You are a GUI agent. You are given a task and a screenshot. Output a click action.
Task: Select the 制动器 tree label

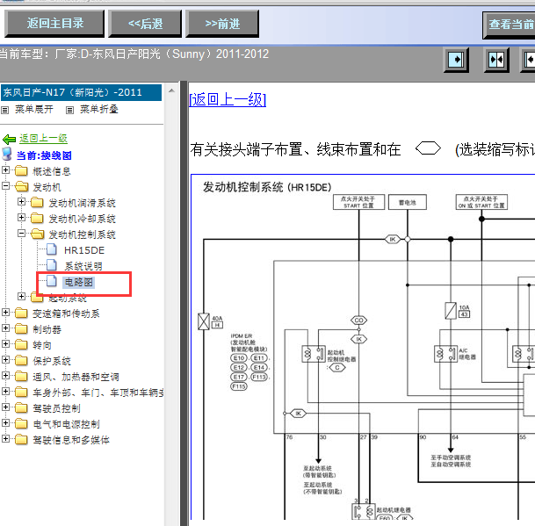coord(47,329)
